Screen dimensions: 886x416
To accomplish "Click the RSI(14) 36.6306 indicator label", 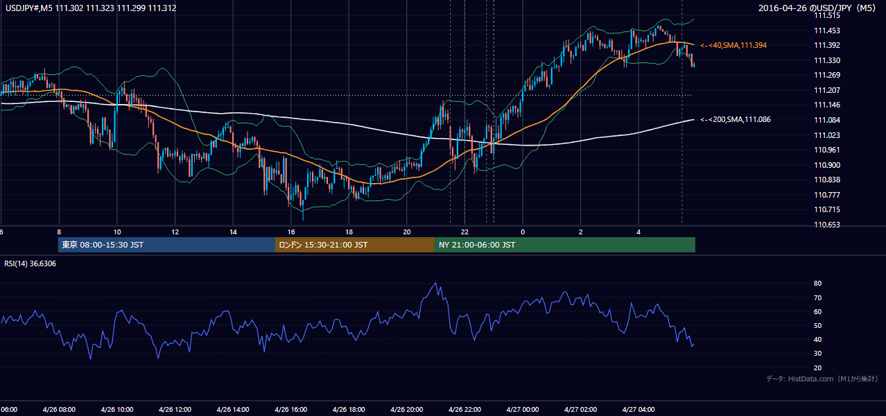I will click(x=31, y=263).
